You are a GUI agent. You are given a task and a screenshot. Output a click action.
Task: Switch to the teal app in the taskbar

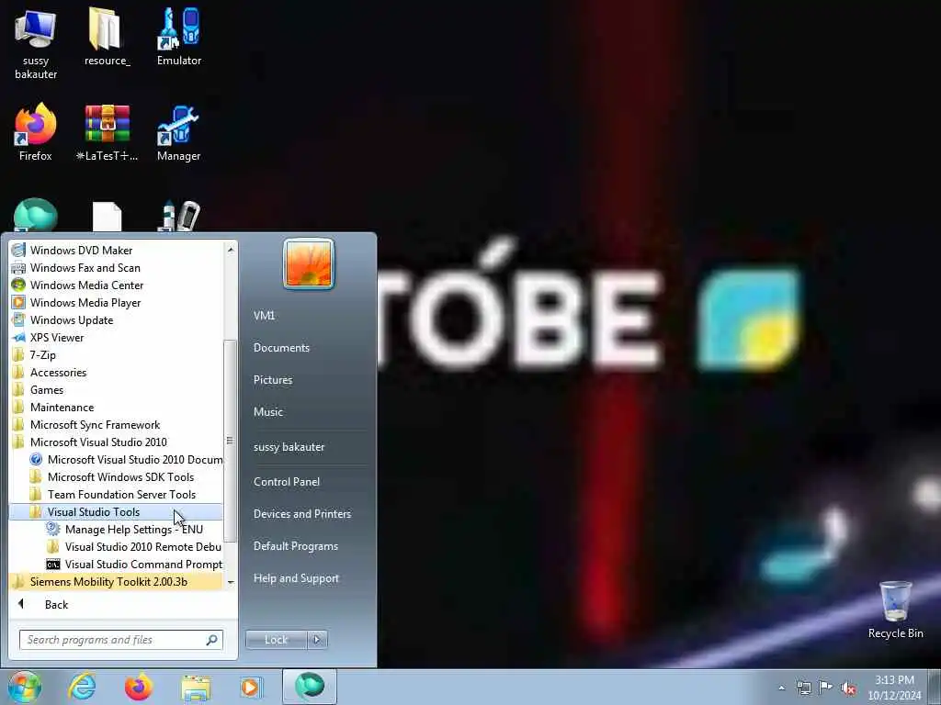(x=309, y=687)
